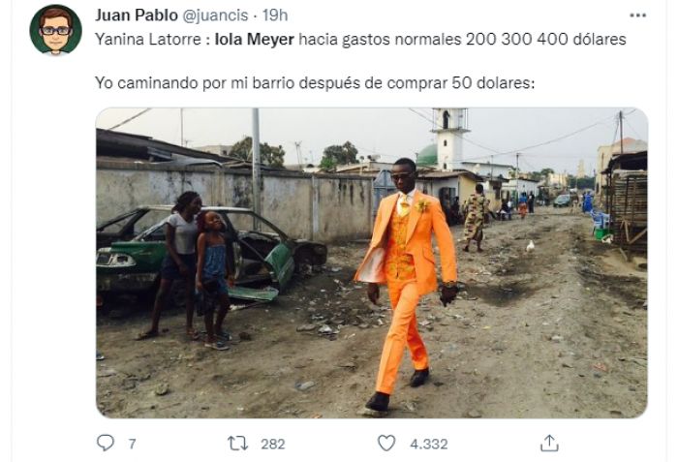Click the 282 retweets count
Viewport: 678px width, 462px height.
(273, 444)
